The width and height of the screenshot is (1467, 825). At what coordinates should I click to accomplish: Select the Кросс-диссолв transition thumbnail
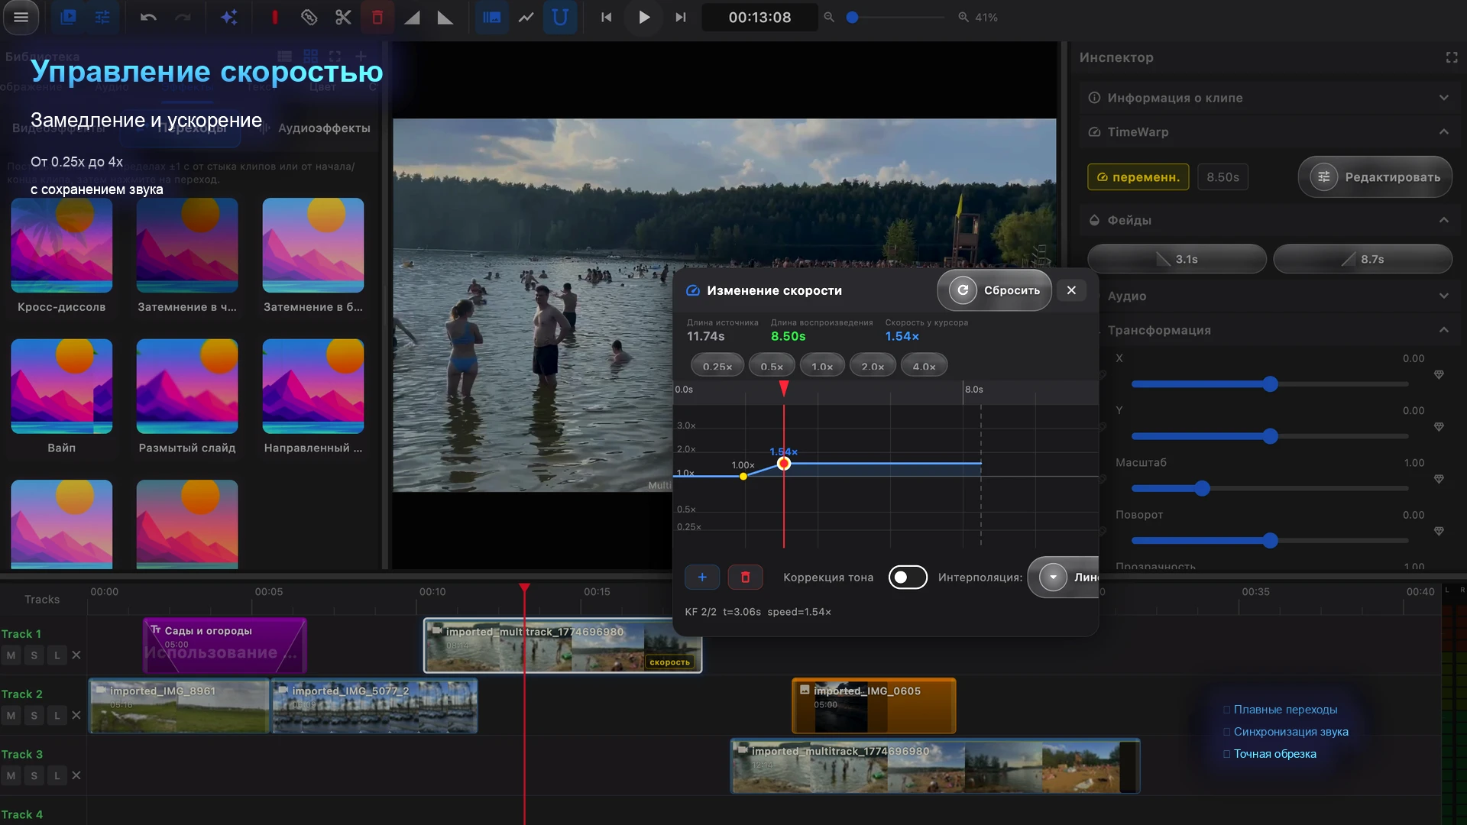(62, 245)
